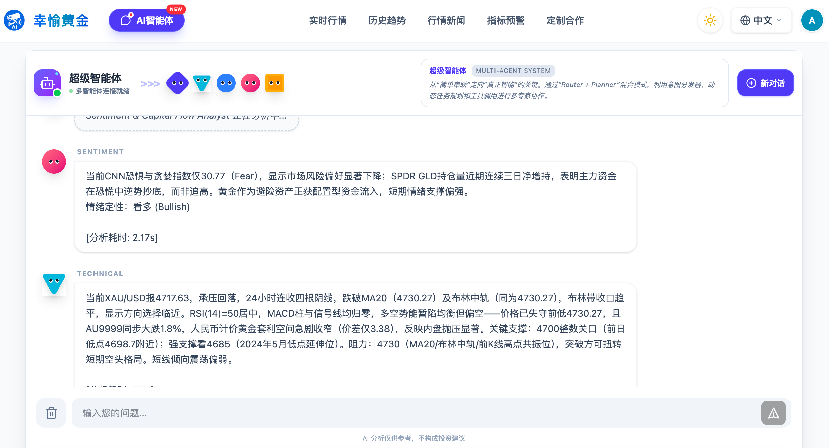This screenshot has height=448, width=829.
Task: Go to the 历史趋势 menu item
Action: point(387,20)
